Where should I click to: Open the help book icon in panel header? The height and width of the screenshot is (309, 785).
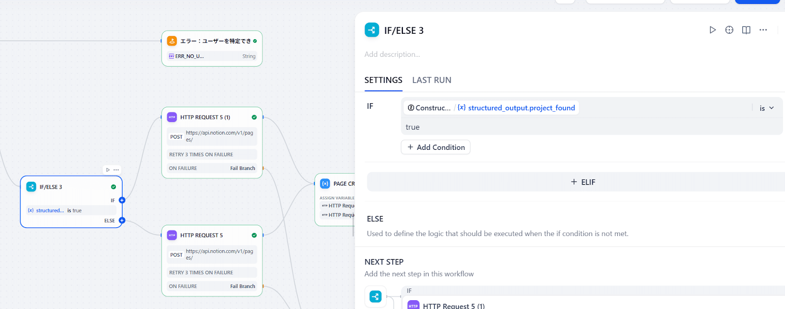pos(746,30)
